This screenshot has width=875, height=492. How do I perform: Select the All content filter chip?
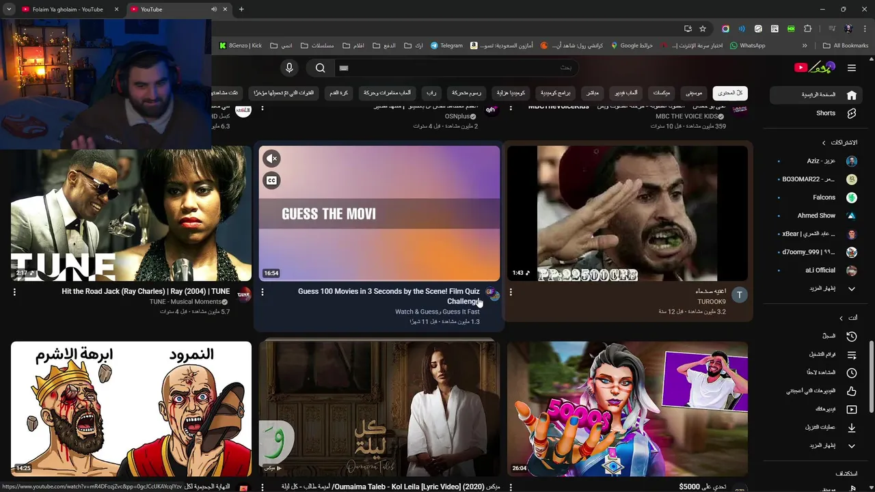pos(730,93)
